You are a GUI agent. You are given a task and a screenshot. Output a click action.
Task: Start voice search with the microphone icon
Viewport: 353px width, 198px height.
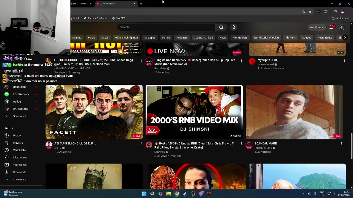(234, 27)
